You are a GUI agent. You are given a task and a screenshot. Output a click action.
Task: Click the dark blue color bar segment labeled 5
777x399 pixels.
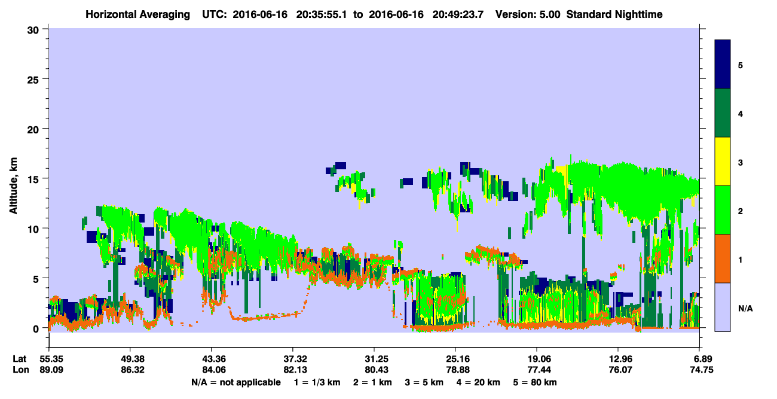pos(723,65)
